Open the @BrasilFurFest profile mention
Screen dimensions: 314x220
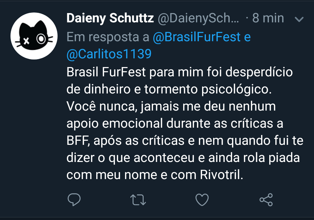coord(197,37)
